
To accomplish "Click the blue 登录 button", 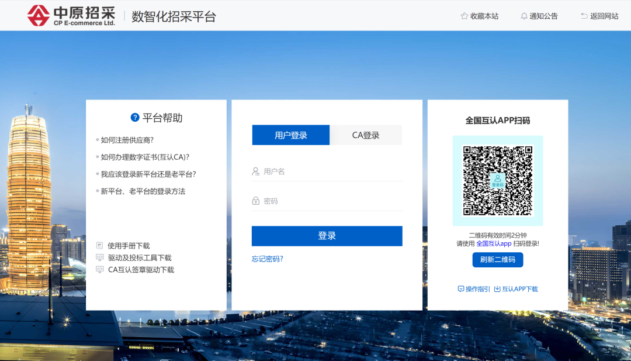I will coord(327,236).
